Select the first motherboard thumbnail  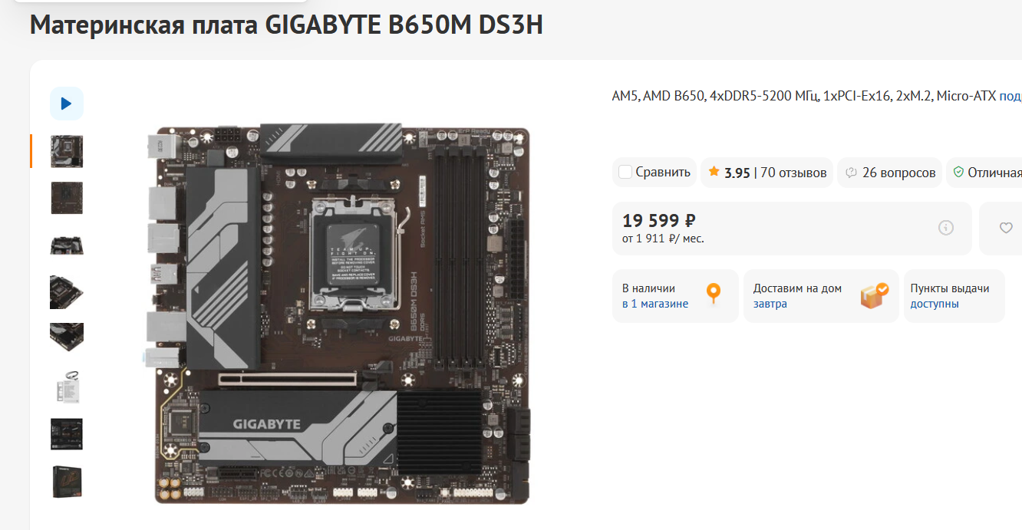[x=67, y=151]
